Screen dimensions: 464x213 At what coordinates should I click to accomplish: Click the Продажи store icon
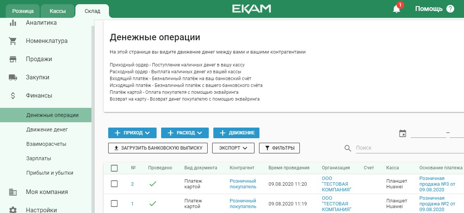13,59
